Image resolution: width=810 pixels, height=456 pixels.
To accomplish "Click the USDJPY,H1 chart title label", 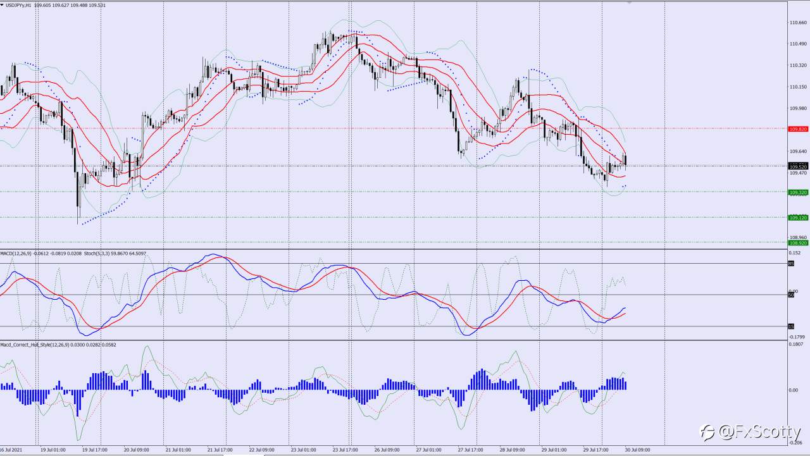I will pos(18,5).
